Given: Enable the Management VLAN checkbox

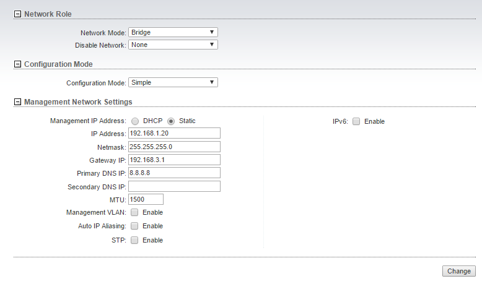Looking at the screenshot, I should click(x=134, y=212).
